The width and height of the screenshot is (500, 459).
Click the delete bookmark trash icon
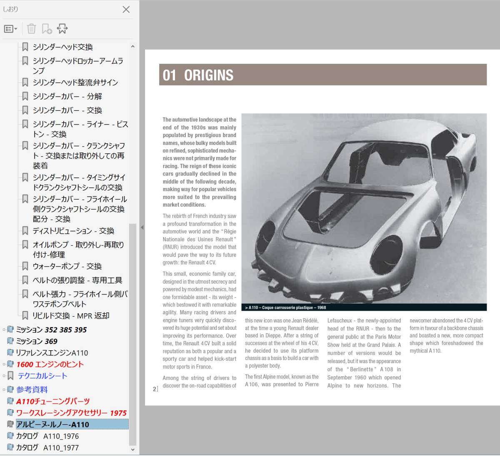(31, 29)
